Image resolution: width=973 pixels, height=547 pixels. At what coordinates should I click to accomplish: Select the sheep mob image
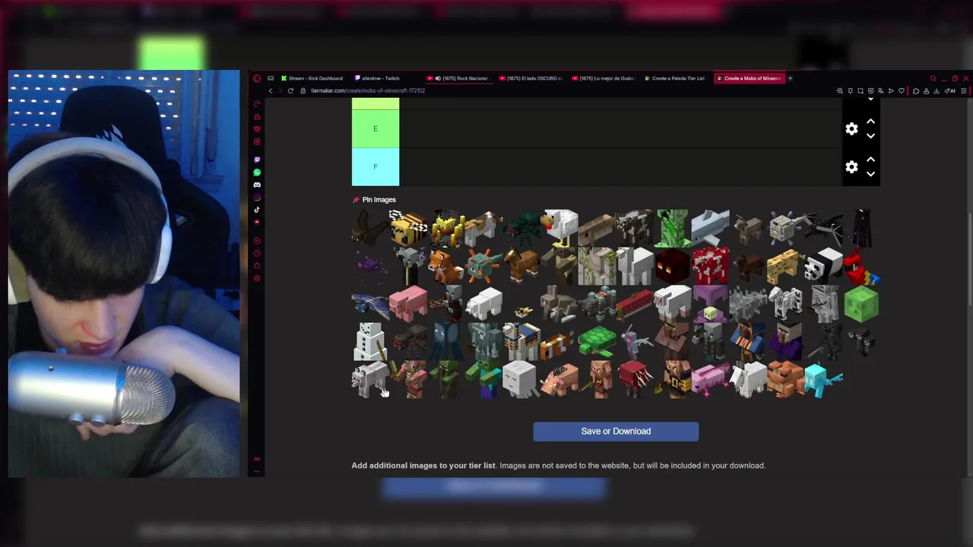[673, 305]
